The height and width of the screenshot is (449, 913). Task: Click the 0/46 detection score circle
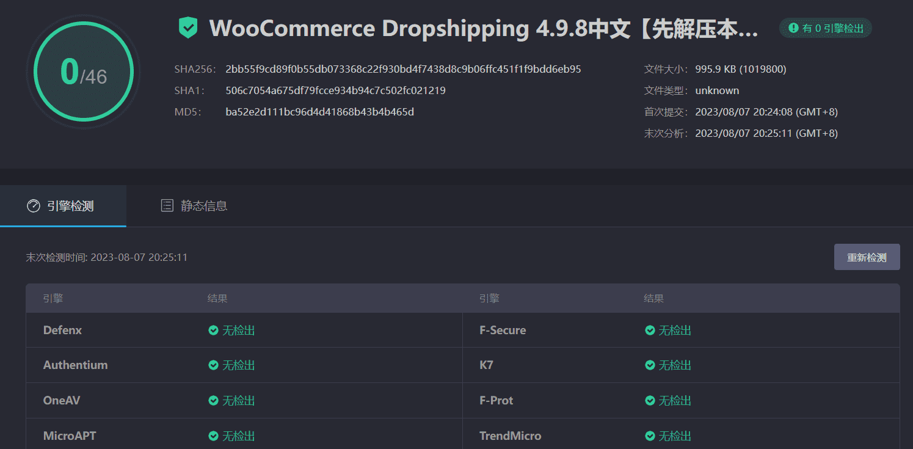pos(84,72)
